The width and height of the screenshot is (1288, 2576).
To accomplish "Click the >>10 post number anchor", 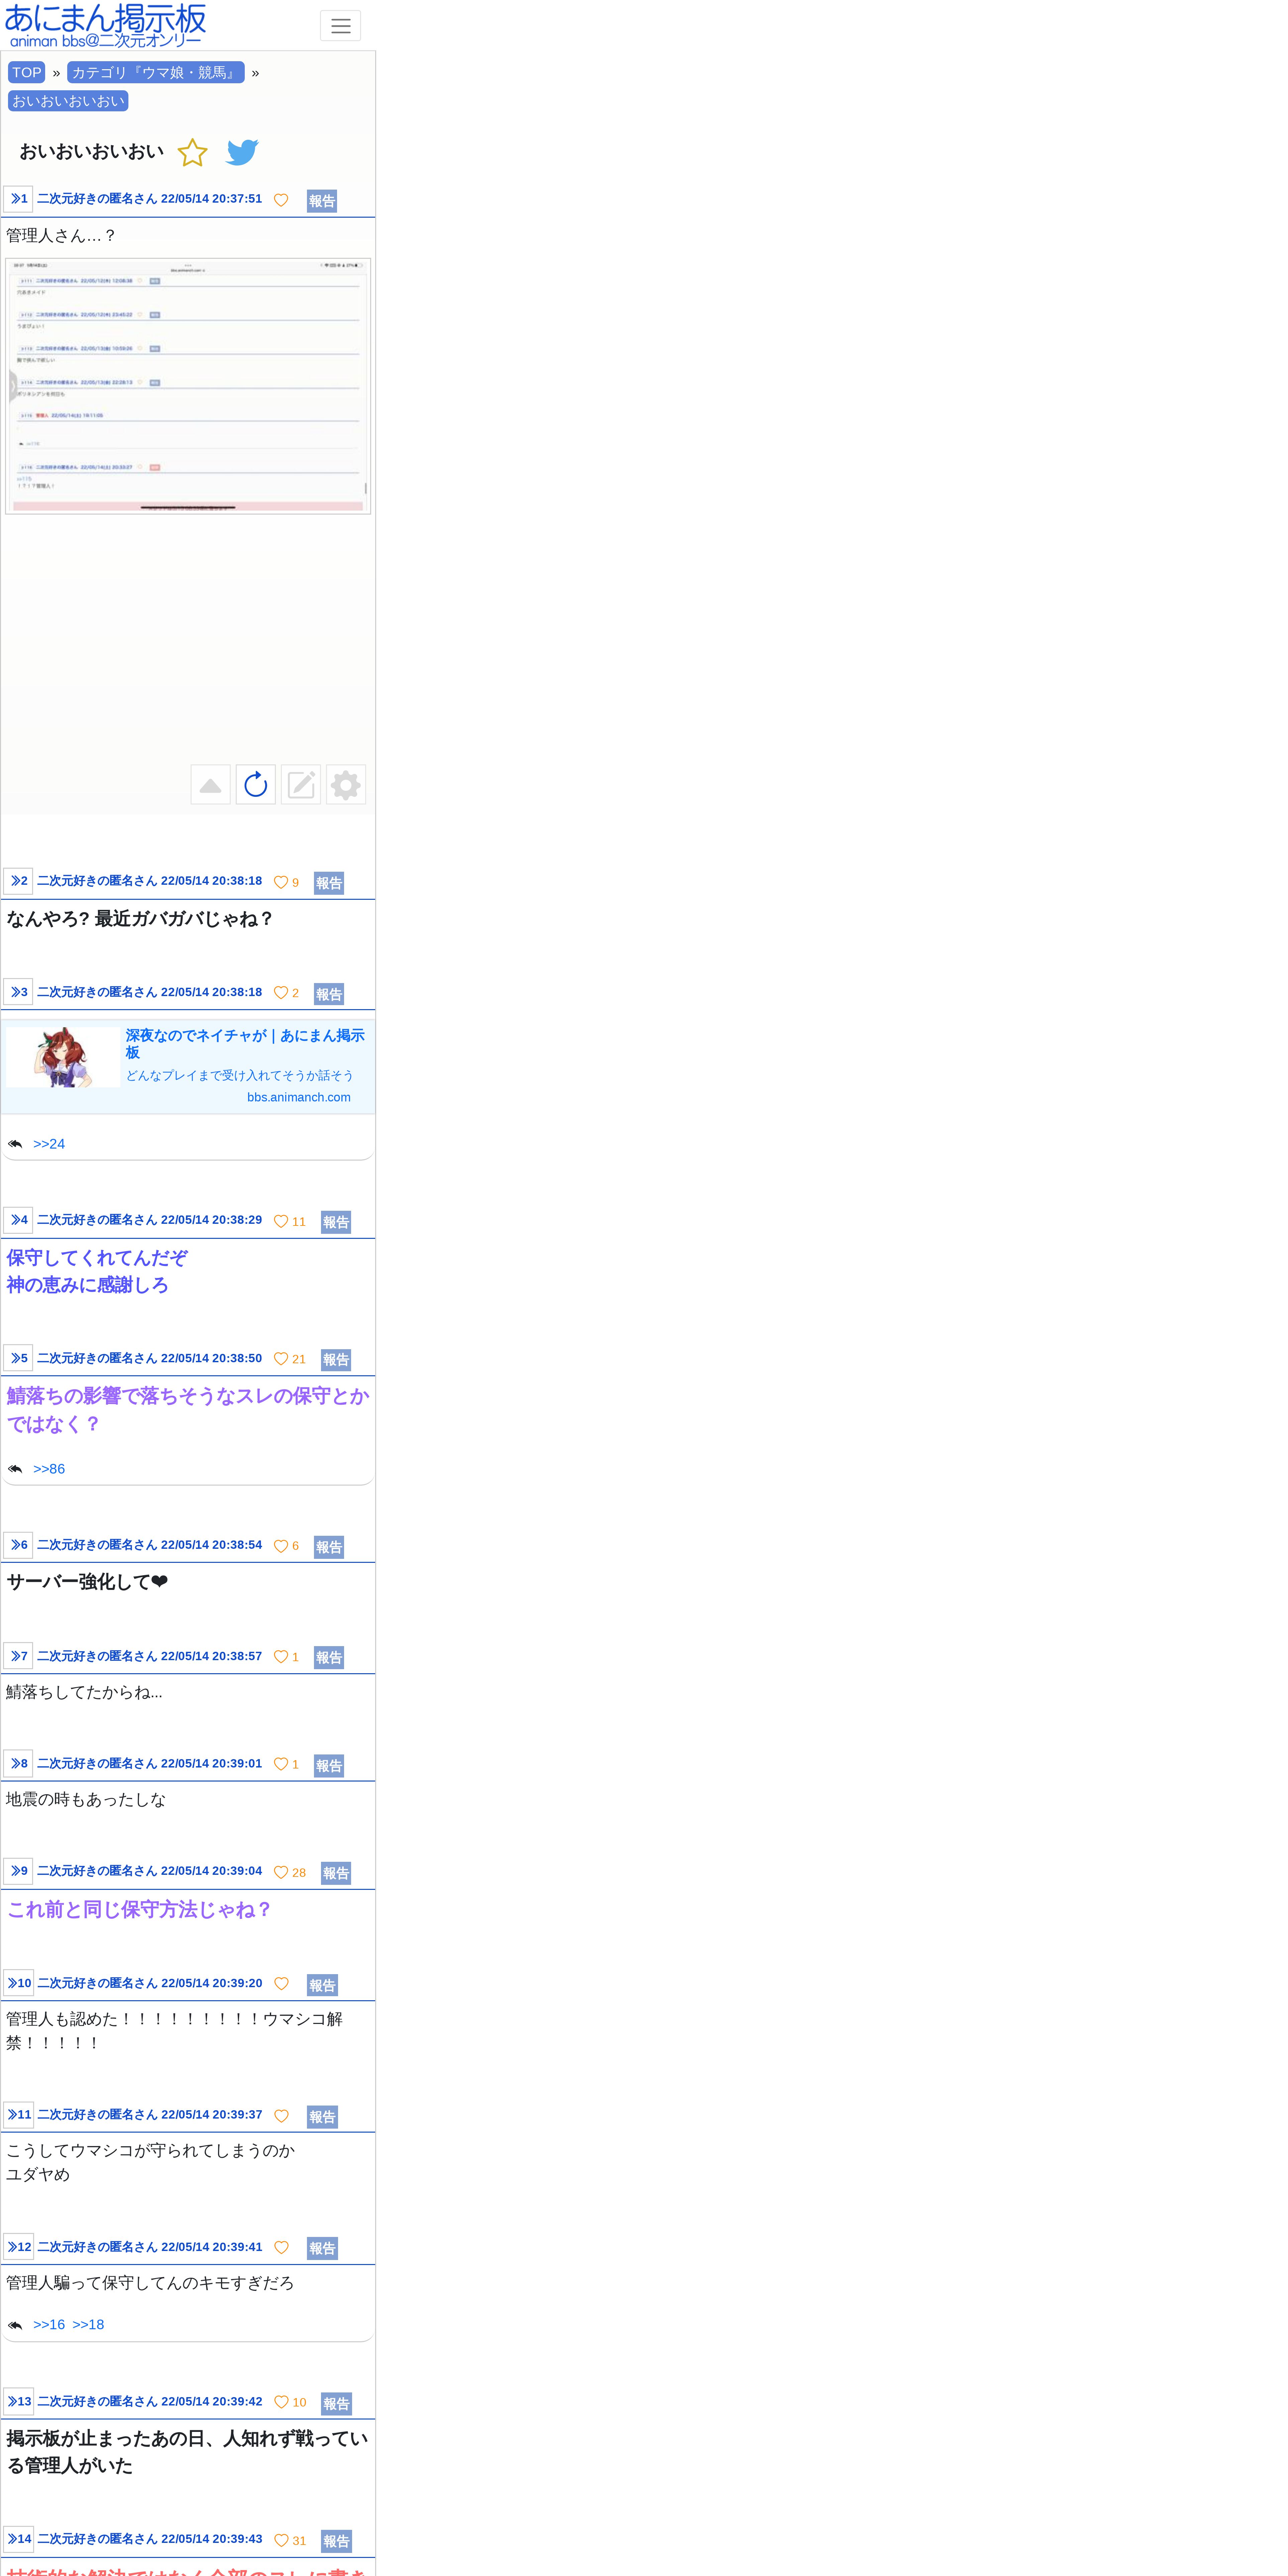I will [18, 1983].
